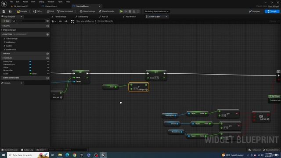Switch to Graph mode

pos(272,11)
